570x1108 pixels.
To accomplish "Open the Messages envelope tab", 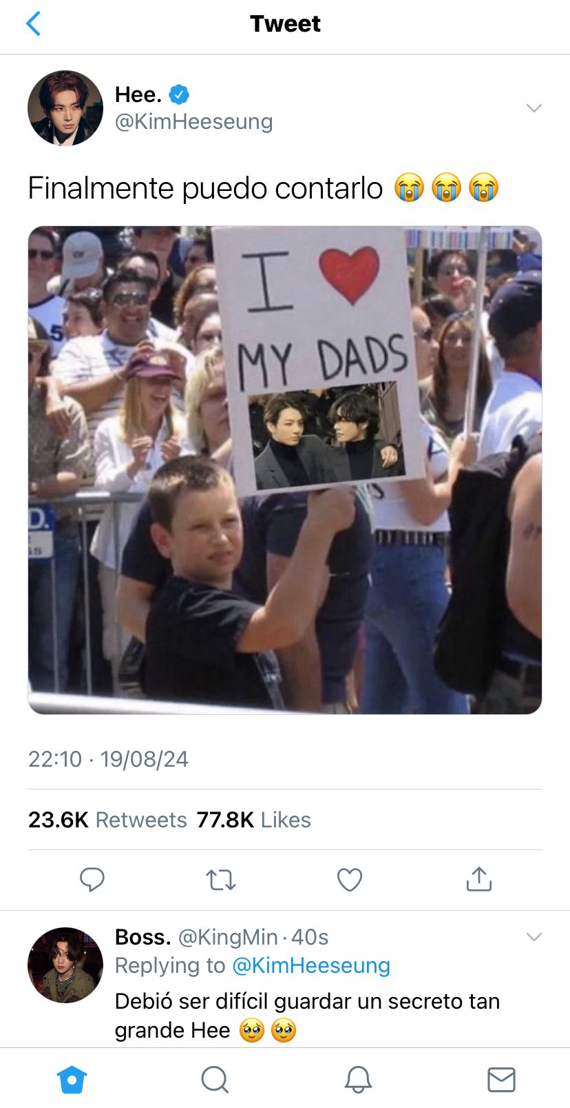I will (x=501, y=1080).
